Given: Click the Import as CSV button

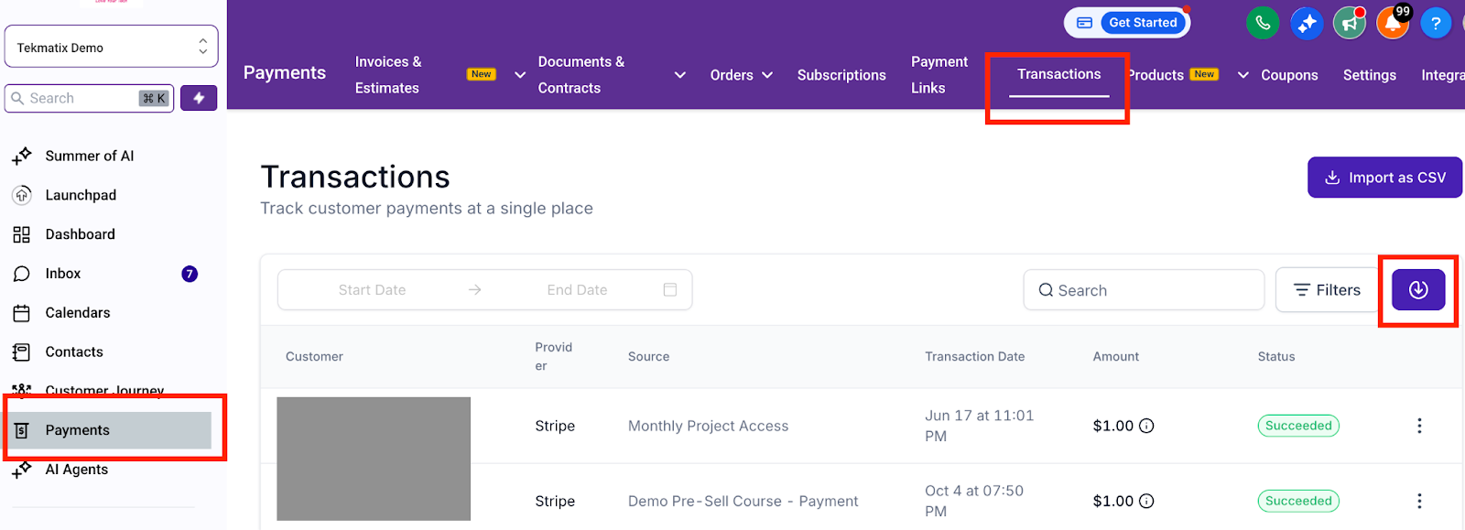Looking at the screenshot, I should click(x=1384, y=178).
